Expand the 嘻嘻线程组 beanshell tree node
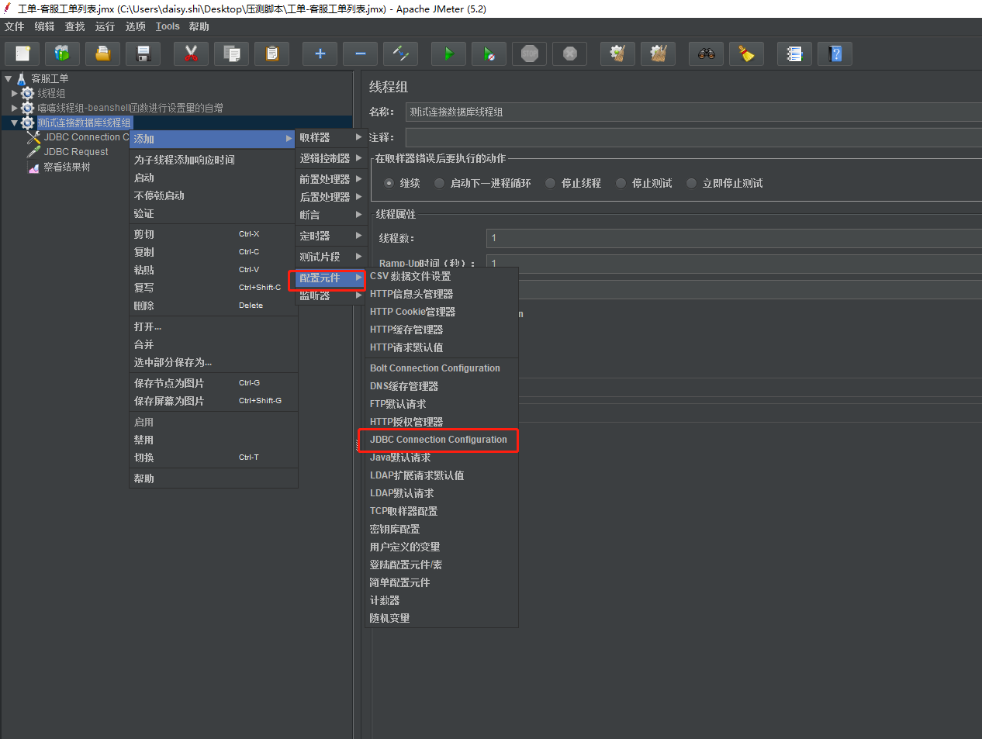Image resolution: width=982 pixels, height=739 pixels. [x=14, y=108]
